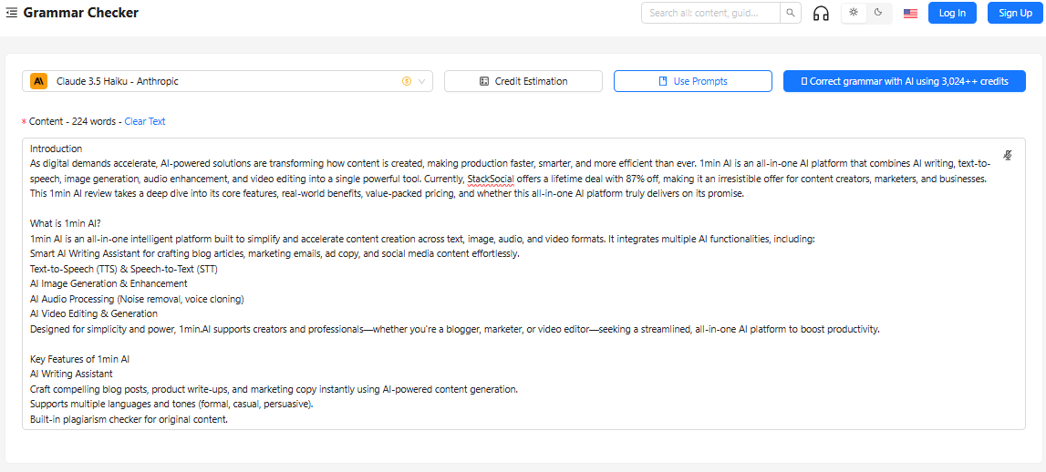Click the Introduction heading in content
Screen dimensions: 1046x472
click(56, 149)
